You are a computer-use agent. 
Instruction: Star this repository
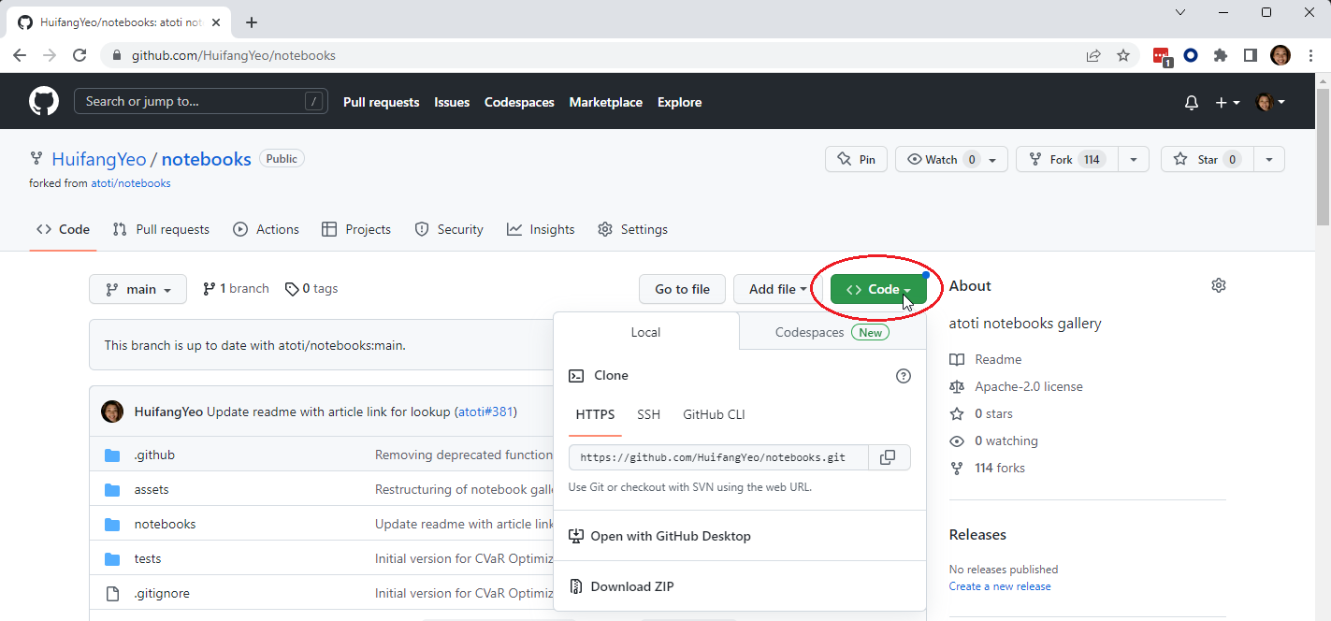(x=1207, y=159)
